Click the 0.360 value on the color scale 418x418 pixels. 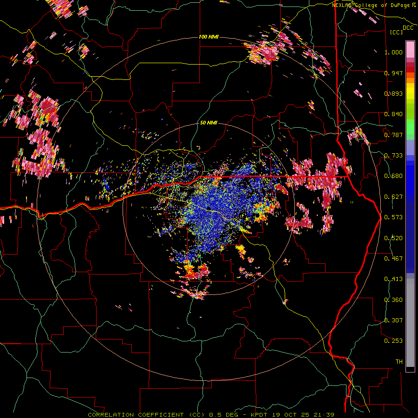pos(393,300)
